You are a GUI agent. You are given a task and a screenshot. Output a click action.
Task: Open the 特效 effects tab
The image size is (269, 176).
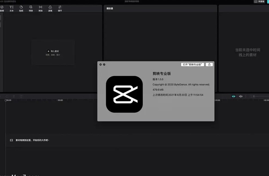pyautogui.click(x=31, y=9)
